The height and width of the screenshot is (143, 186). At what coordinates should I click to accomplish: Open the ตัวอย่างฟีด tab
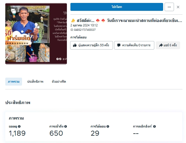(59, 81)
